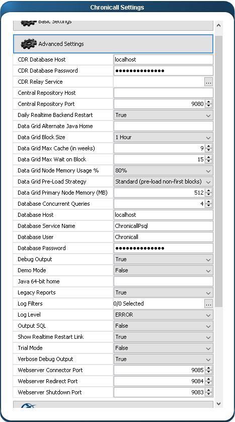The width and height of the screenshot is (235, 422).
Task: Click the 0/0 Selected Log Filters text
Action: pos(129,304)
